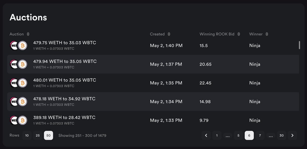Select the 50 rows per page option

48,135
